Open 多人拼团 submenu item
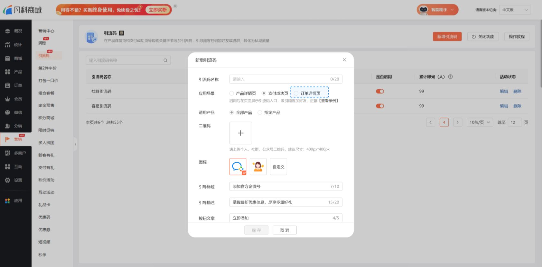Screen dimensions: 542x267 coord(46,143)
